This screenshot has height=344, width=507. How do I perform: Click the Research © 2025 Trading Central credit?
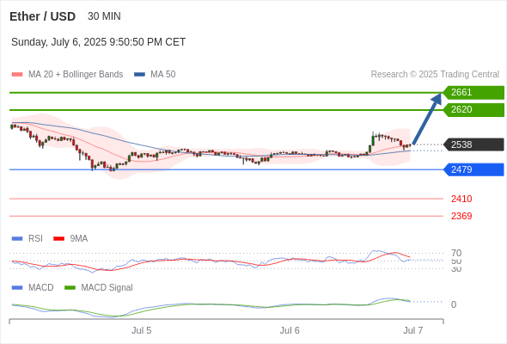(x=435, y=75)
